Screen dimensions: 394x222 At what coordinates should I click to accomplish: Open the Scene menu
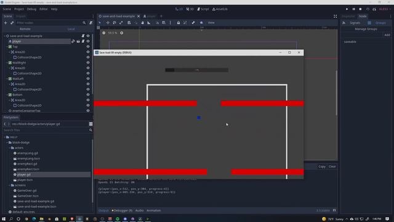pyautogui.click(x=7, y=9)
